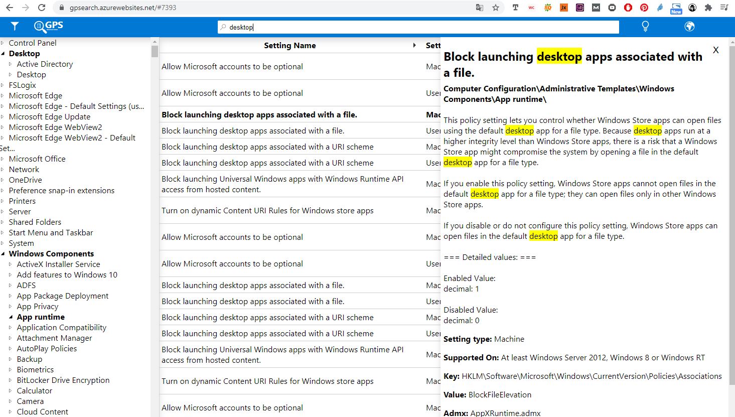
Task: Click the GPS logo icon
Action: coord(48,26)
